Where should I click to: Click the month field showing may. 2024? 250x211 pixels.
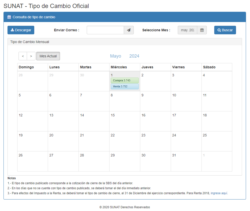187,30
